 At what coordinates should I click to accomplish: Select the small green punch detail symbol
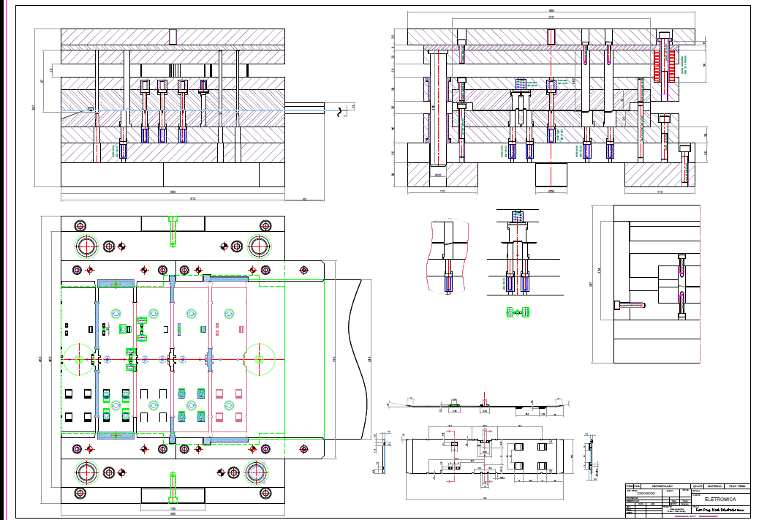pyautogui.click(x=518, y=312)
